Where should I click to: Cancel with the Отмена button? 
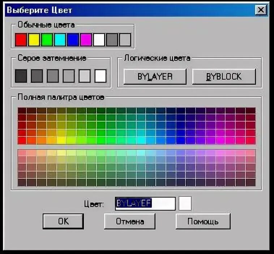click(130, 221)
